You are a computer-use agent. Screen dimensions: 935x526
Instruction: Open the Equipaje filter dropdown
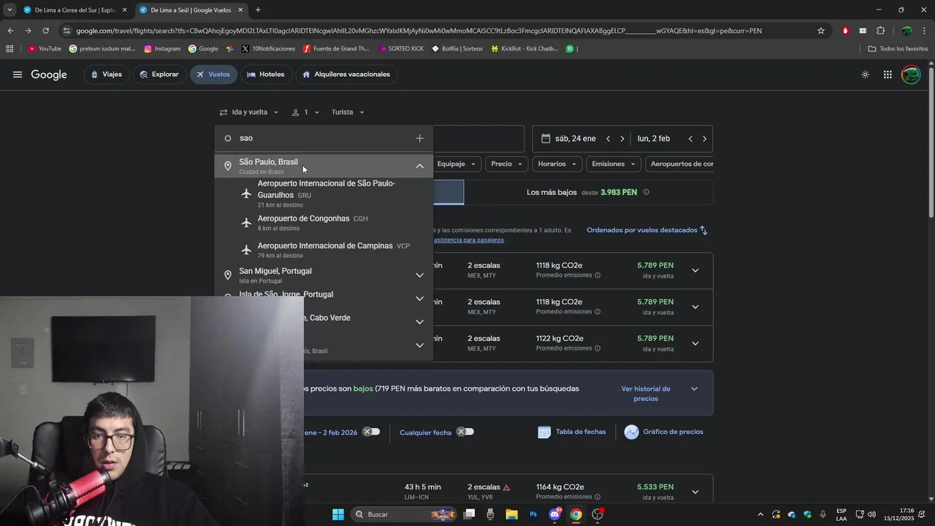(x=457, y=164)
